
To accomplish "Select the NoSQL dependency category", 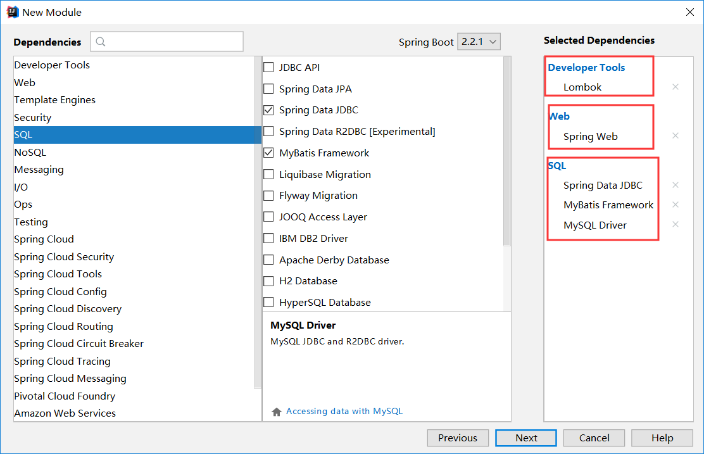I will pyautogui.click(x=30, y=152).
